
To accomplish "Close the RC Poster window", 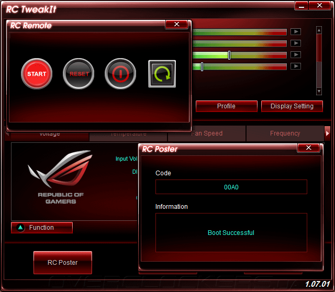I will point(308,148).
